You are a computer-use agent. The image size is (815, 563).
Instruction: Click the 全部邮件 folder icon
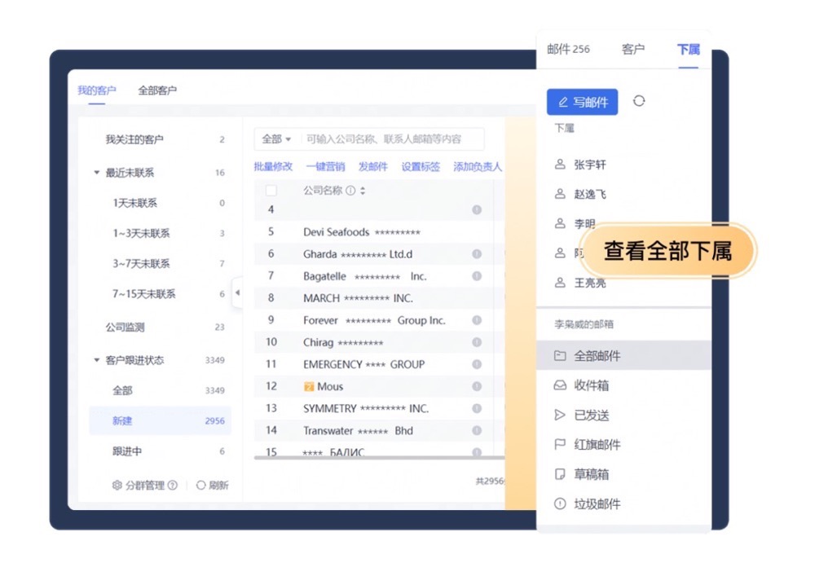(560, 355)
